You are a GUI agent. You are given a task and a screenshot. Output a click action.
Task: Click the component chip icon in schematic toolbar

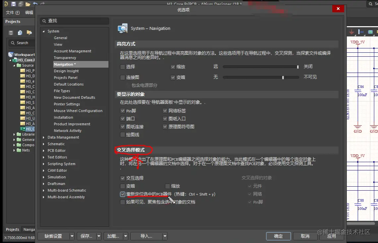[370, 32]
